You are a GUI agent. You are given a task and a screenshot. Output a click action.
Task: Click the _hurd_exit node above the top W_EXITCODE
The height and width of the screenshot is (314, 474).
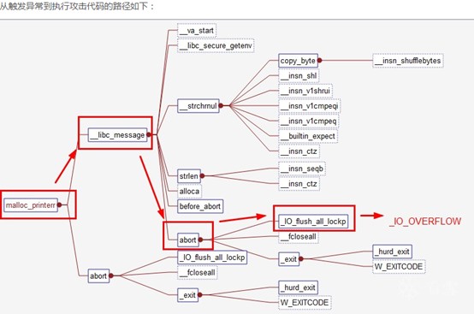(x=393, y=252)
